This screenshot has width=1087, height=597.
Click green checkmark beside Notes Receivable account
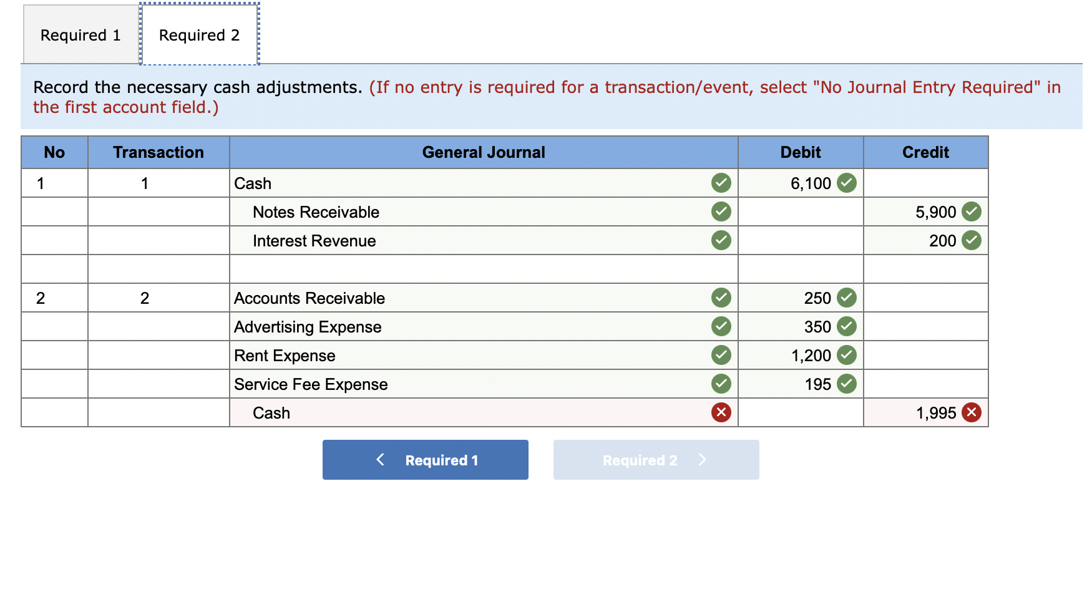pos(721,211)
